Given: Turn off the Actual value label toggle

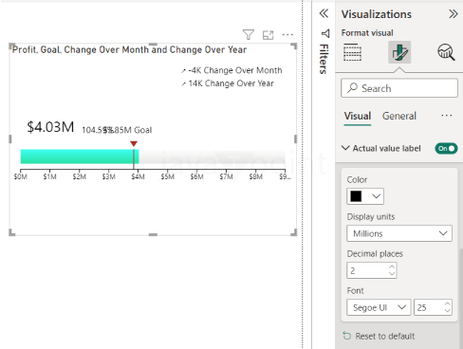Looking at the screenshot, I should pyautogui.click(x=446, y=148).
